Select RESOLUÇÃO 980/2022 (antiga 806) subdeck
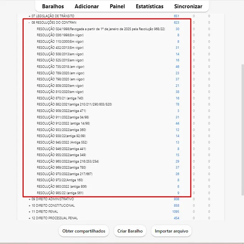This screenshot has width=244, height=244. coord(62,187)
